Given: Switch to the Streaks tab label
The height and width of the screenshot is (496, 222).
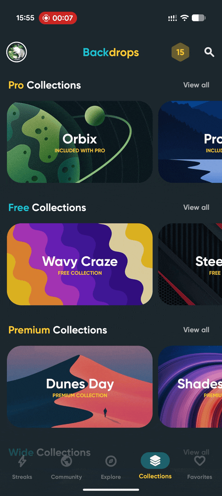Looking at the screenshot, I should [x=22, y=477].
